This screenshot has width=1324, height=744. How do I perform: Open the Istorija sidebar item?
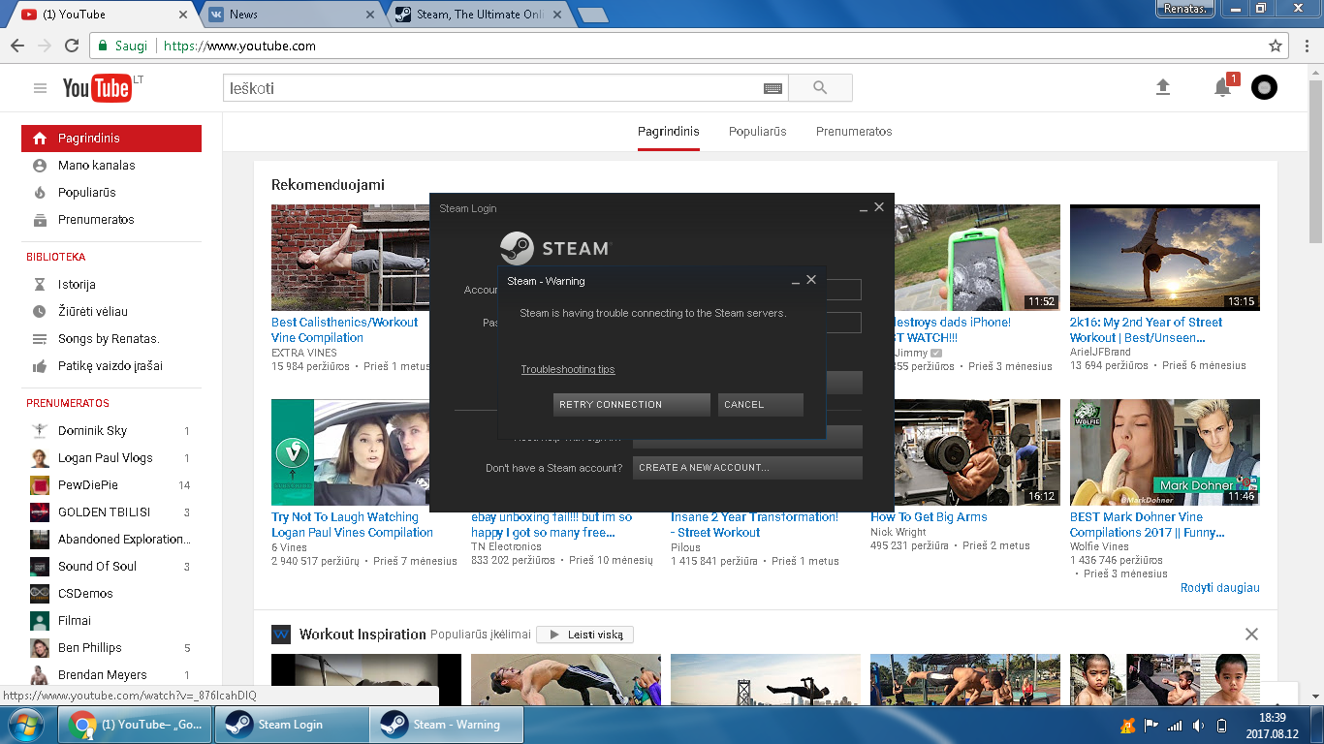(x=77, y=285)
